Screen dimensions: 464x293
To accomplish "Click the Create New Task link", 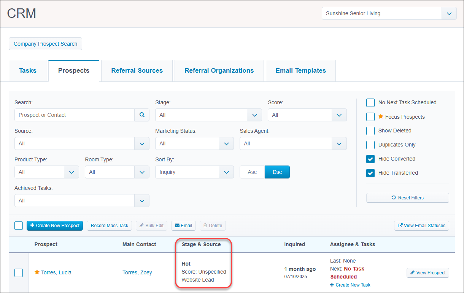I will (x=350, y=285).
